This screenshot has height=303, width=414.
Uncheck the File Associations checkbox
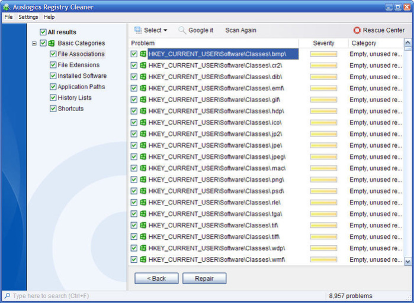click(x=53, y=54)
